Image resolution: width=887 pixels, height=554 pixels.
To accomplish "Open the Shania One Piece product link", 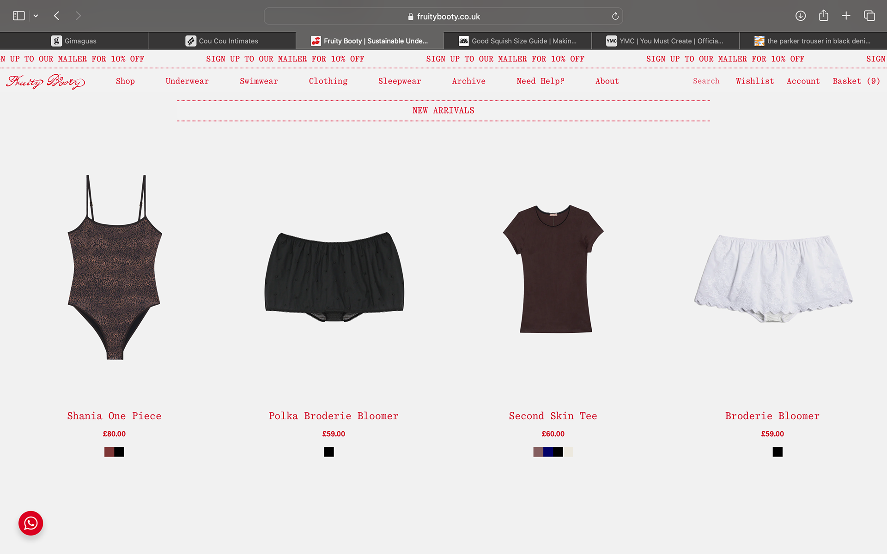I will click(114, 416).
